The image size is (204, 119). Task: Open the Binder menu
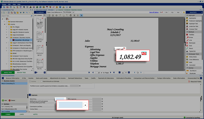[x=4, y=4]
